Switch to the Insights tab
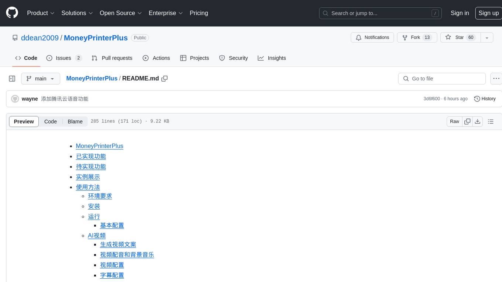This screenshot has width=502, height=282. point(272,58)
